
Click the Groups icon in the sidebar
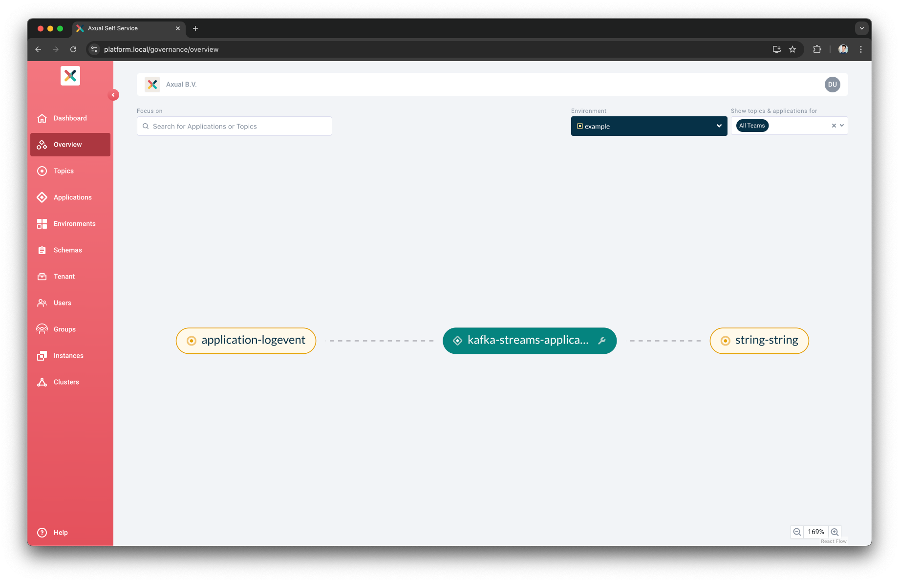[x=42, y=329]
